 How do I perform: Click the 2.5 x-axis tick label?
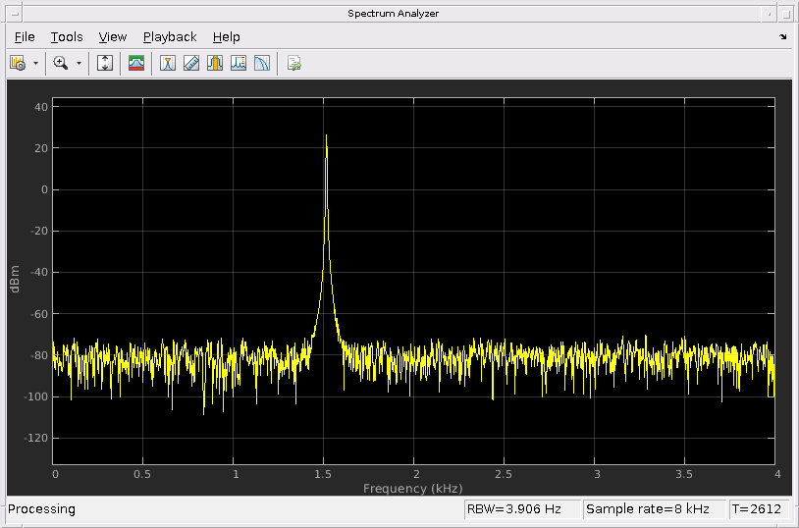pos(504,474)
